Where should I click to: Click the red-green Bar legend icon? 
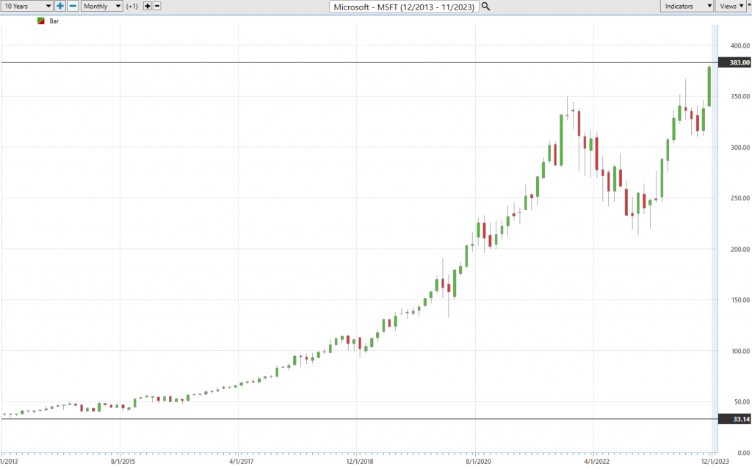tap(41, 21)
